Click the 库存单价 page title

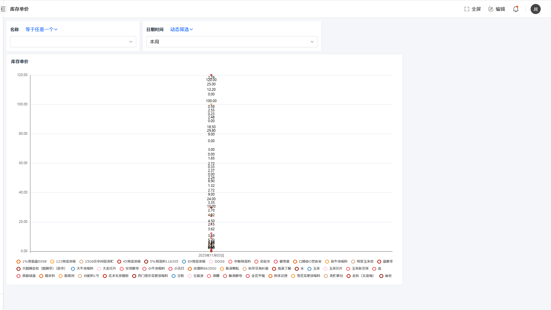point(19,9)
